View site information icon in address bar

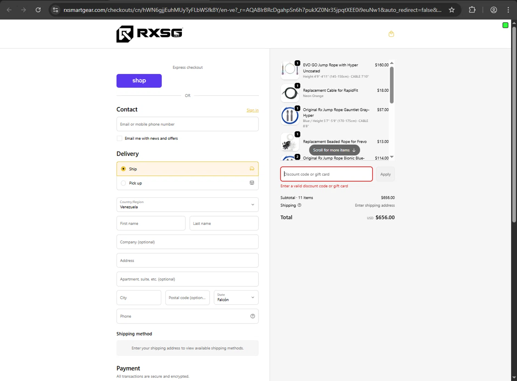point(55,10)
